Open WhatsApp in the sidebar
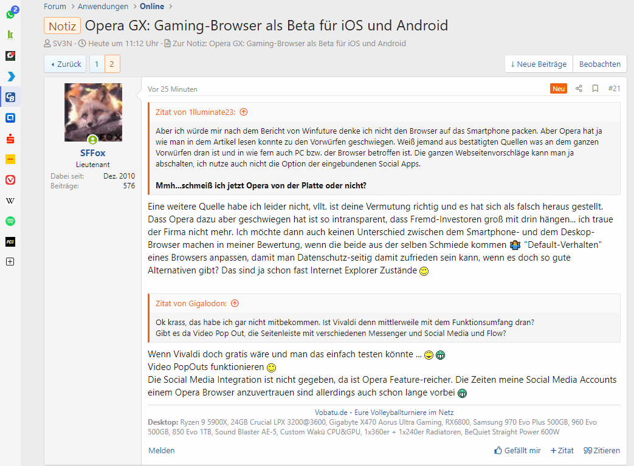 (x=10, y=14)
